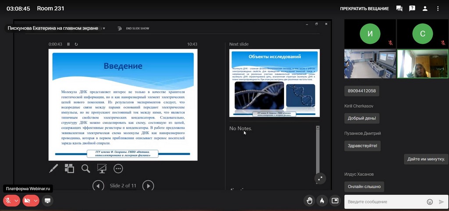Raise hand using the hand icon
Screen dimensions: 449x211
[x=309, y=200]
